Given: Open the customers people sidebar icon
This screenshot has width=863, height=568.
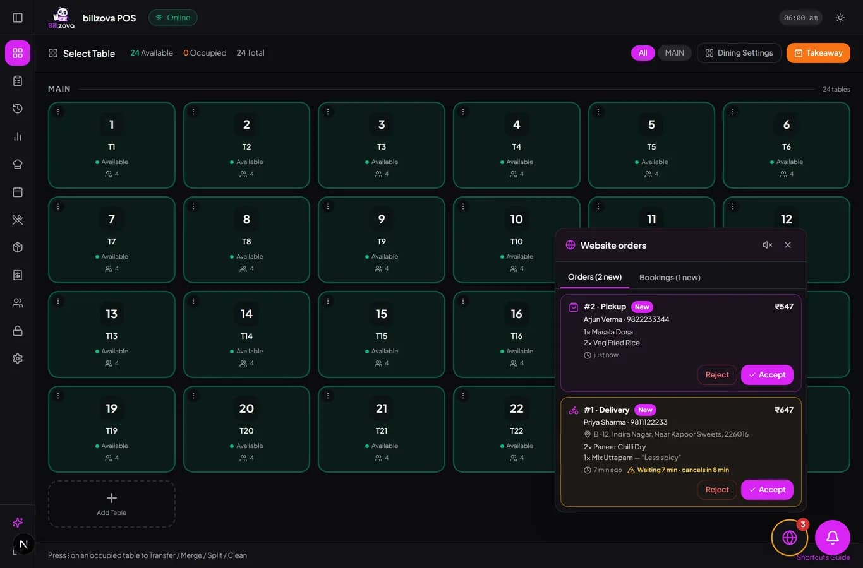Looking at the screenshot, I should [18, 303].
